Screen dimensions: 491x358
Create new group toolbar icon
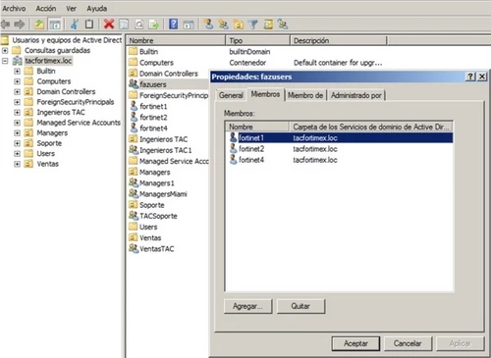point(224,25)
